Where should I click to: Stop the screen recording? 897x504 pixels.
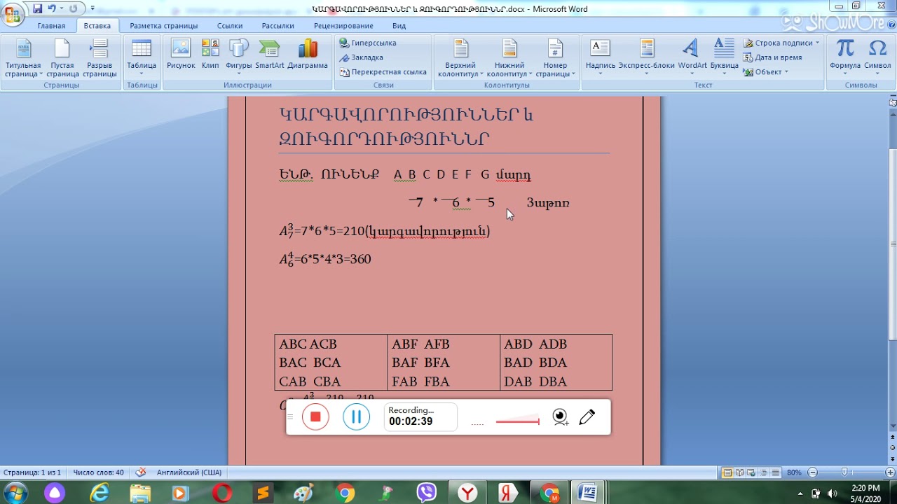[315, 417]
